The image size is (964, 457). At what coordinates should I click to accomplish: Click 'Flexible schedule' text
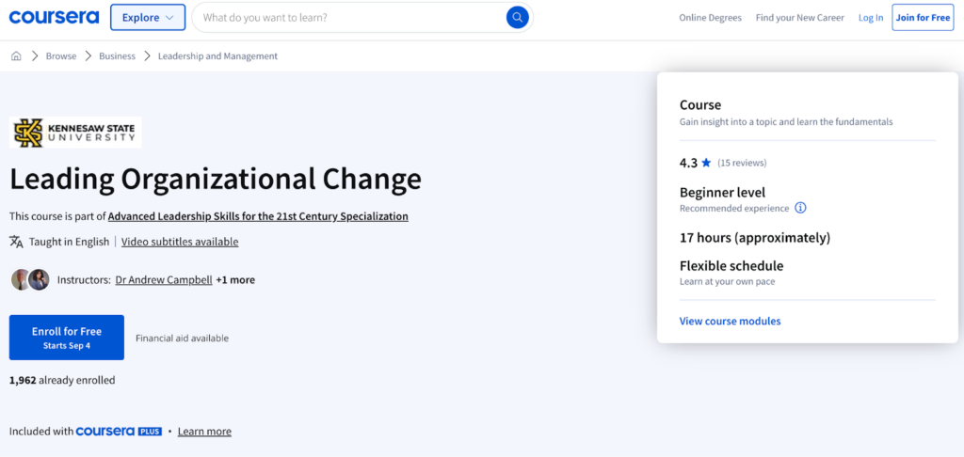tap(731, 266)
